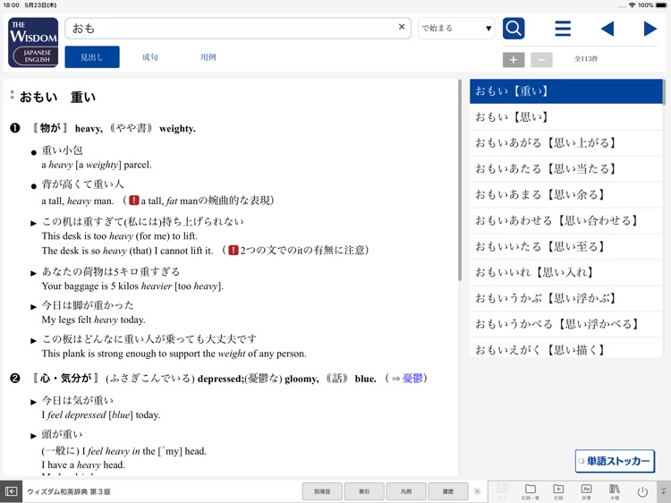This screenshot has height=503, width=671.
Task: Select おもいうかべる【思い浮かべる】 entry
Action: click(565, 324)
